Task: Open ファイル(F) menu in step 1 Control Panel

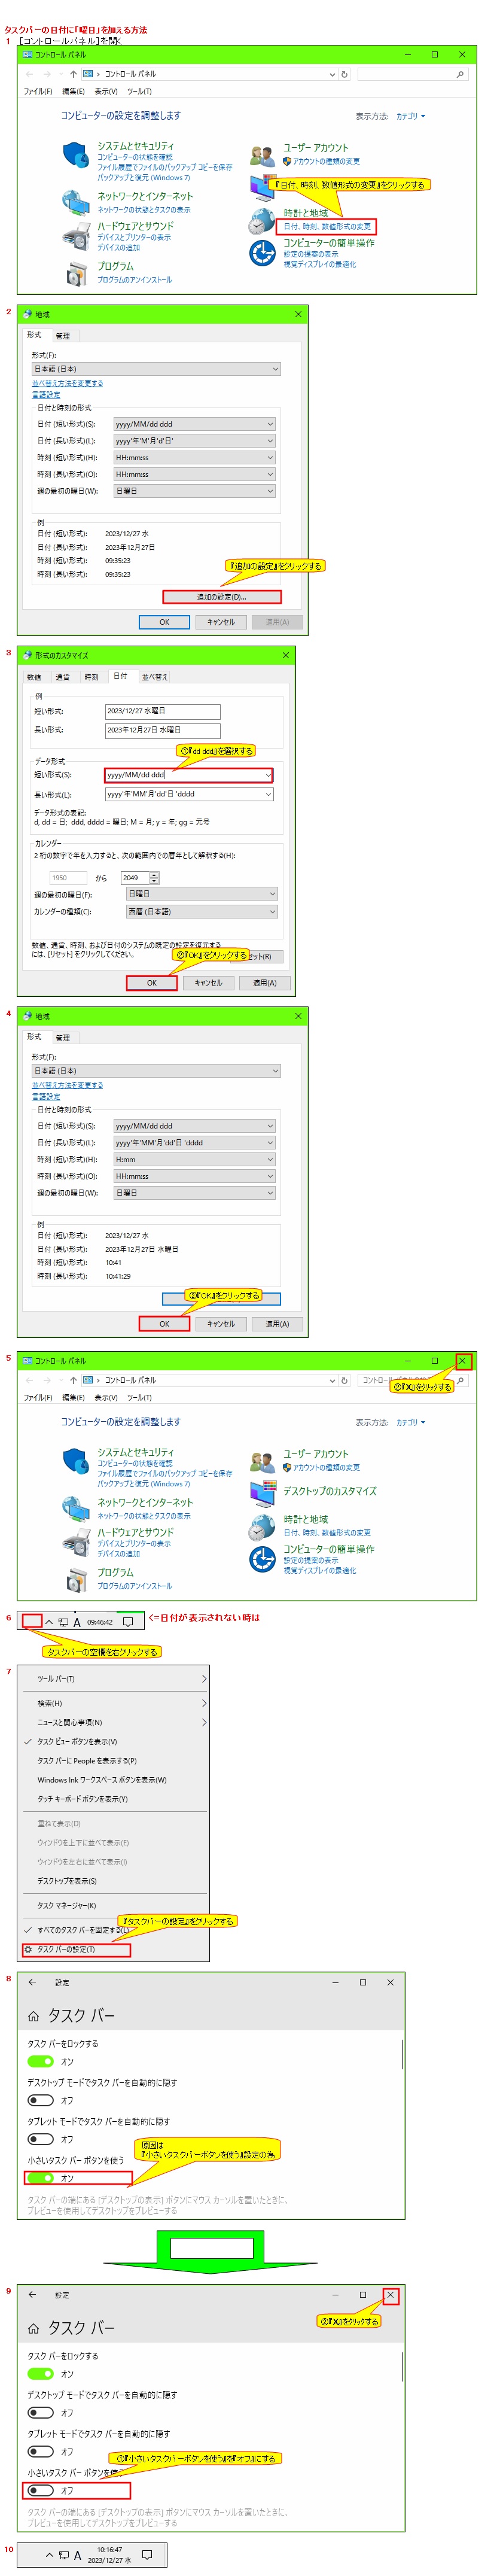Action: click(x=38, y=91)
